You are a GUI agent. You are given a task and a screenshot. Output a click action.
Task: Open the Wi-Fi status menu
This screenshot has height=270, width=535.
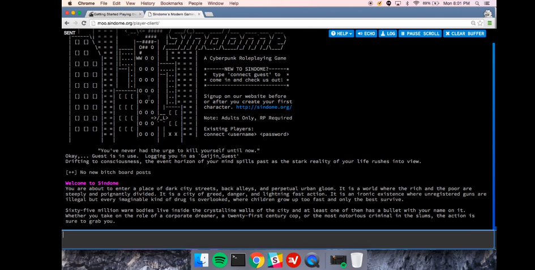click(416, 3)
